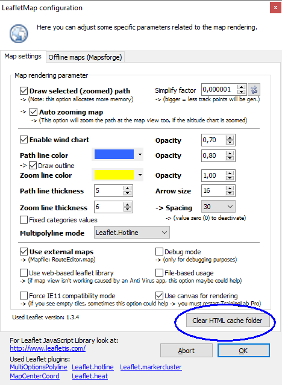Click the blue Path line color swatch
The height and width of the screenshot is (385, 282).
coord(114,154)
